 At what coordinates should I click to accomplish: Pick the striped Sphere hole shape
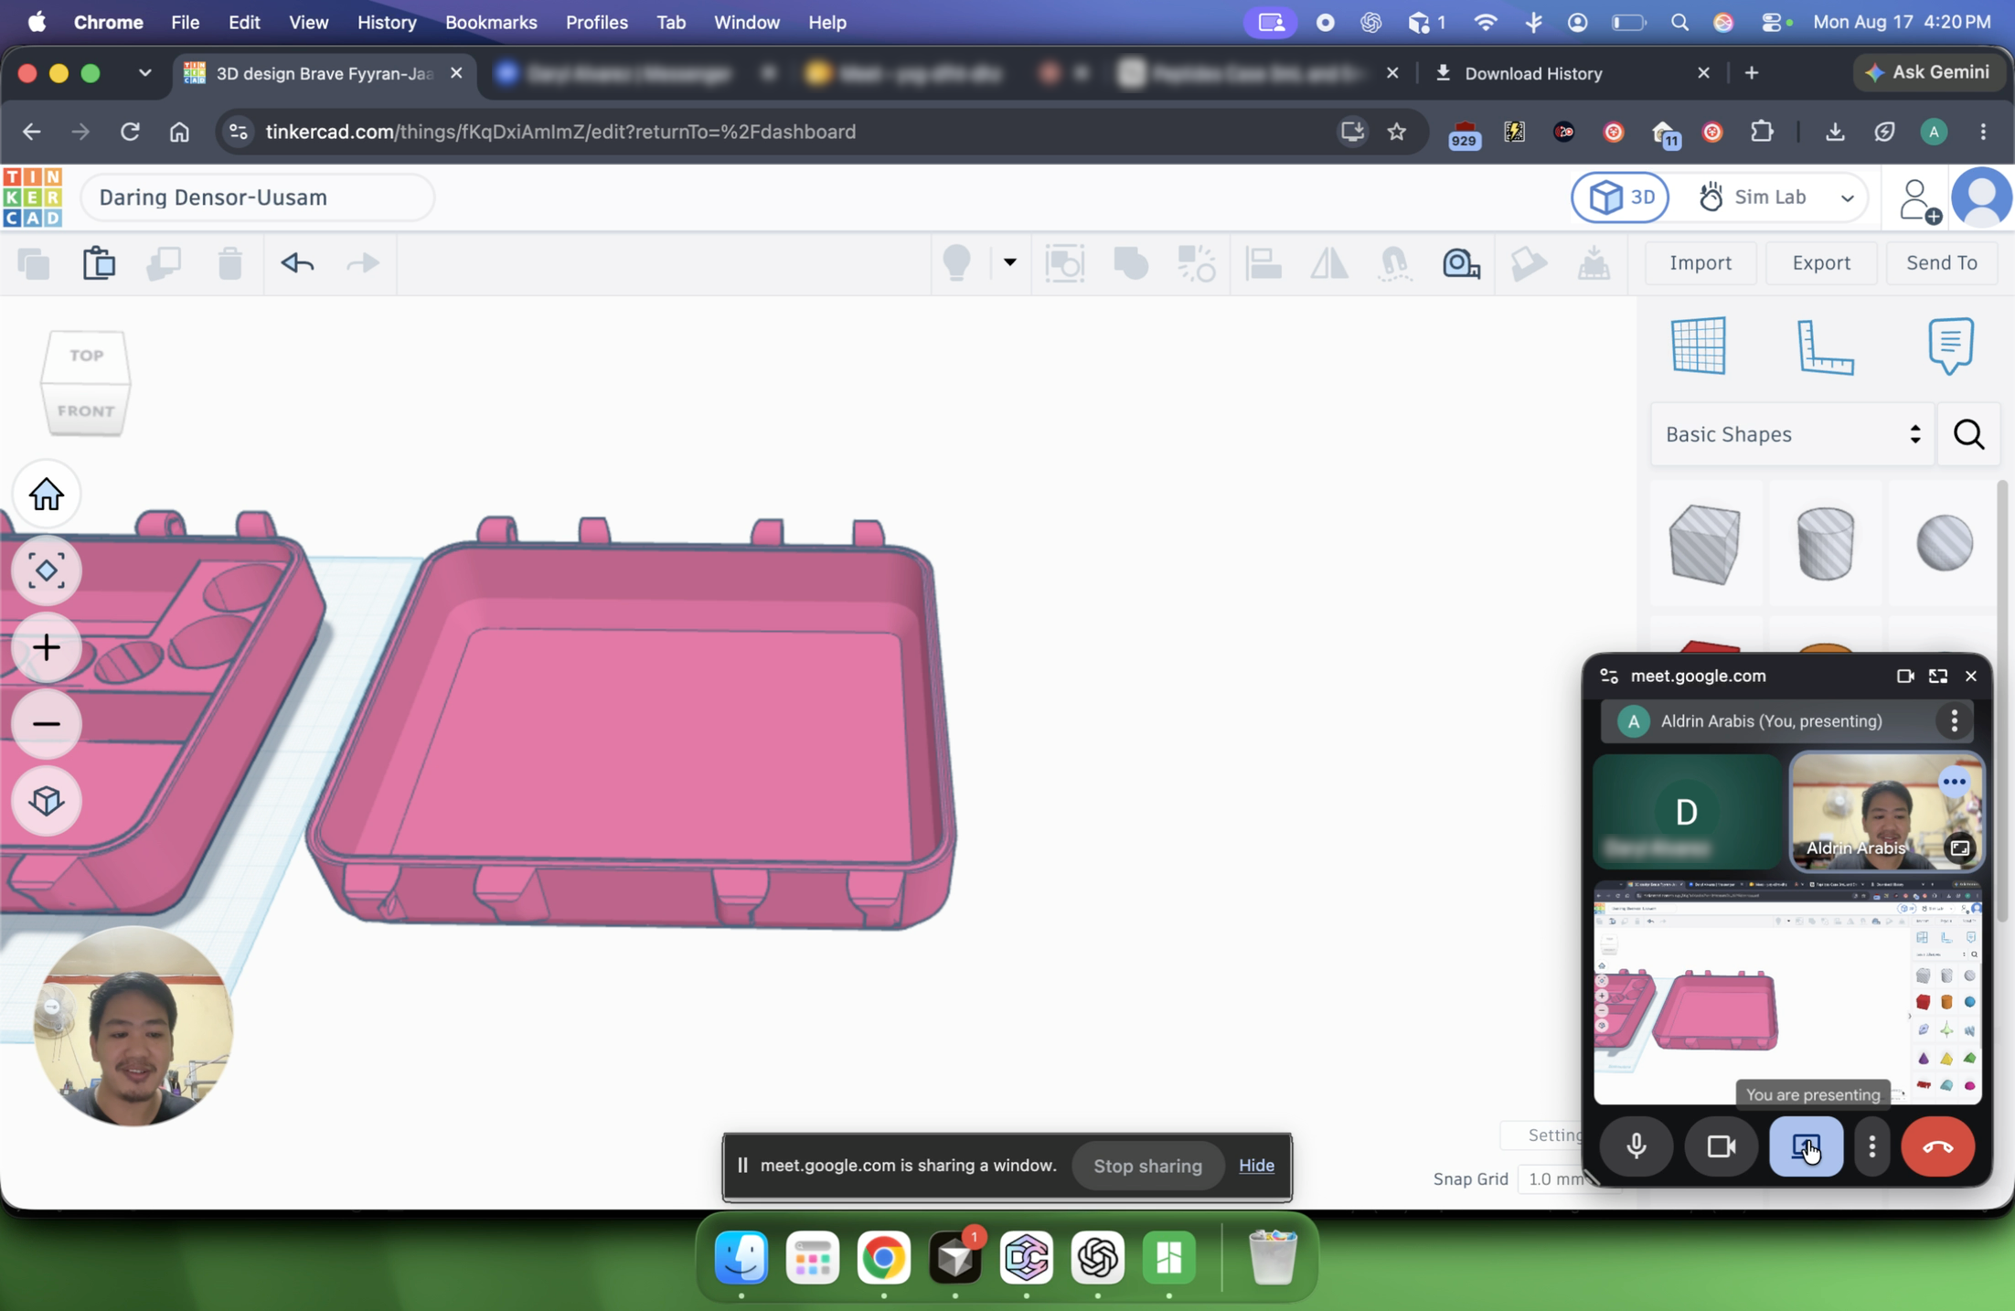(x=1945, y=543)
